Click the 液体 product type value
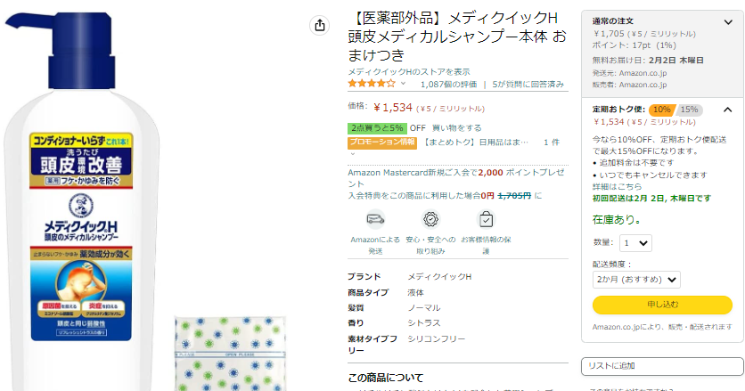Screen dimensions: 745x391 [416, 293]
